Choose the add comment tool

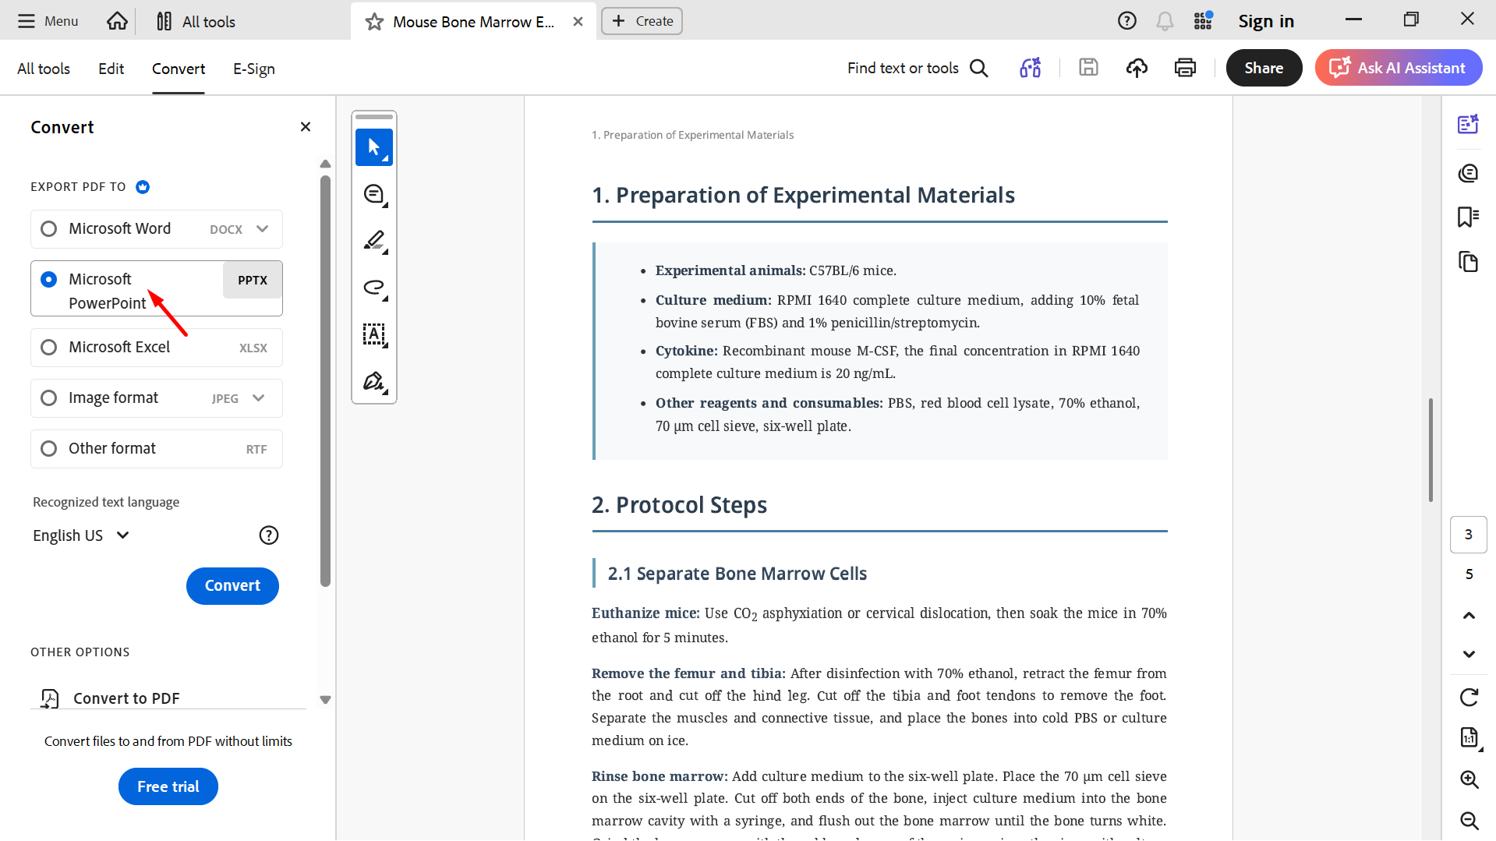[374, 194]
